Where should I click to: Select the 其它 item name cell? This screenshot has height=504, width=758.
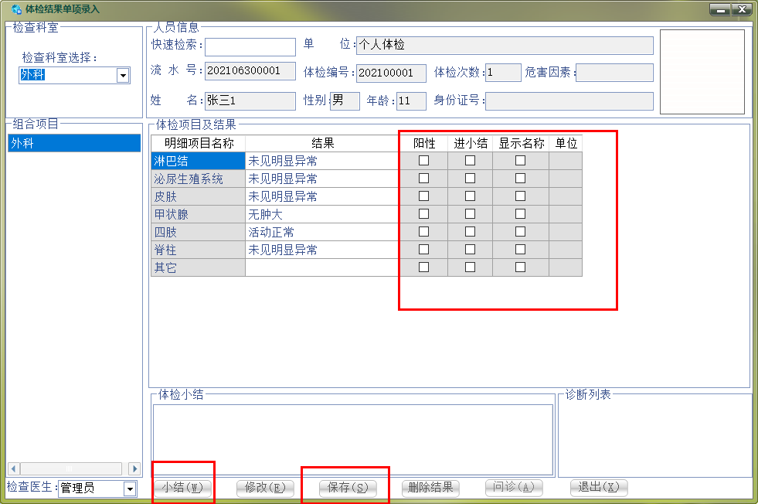pyautogui.click(x=199, y=267)
